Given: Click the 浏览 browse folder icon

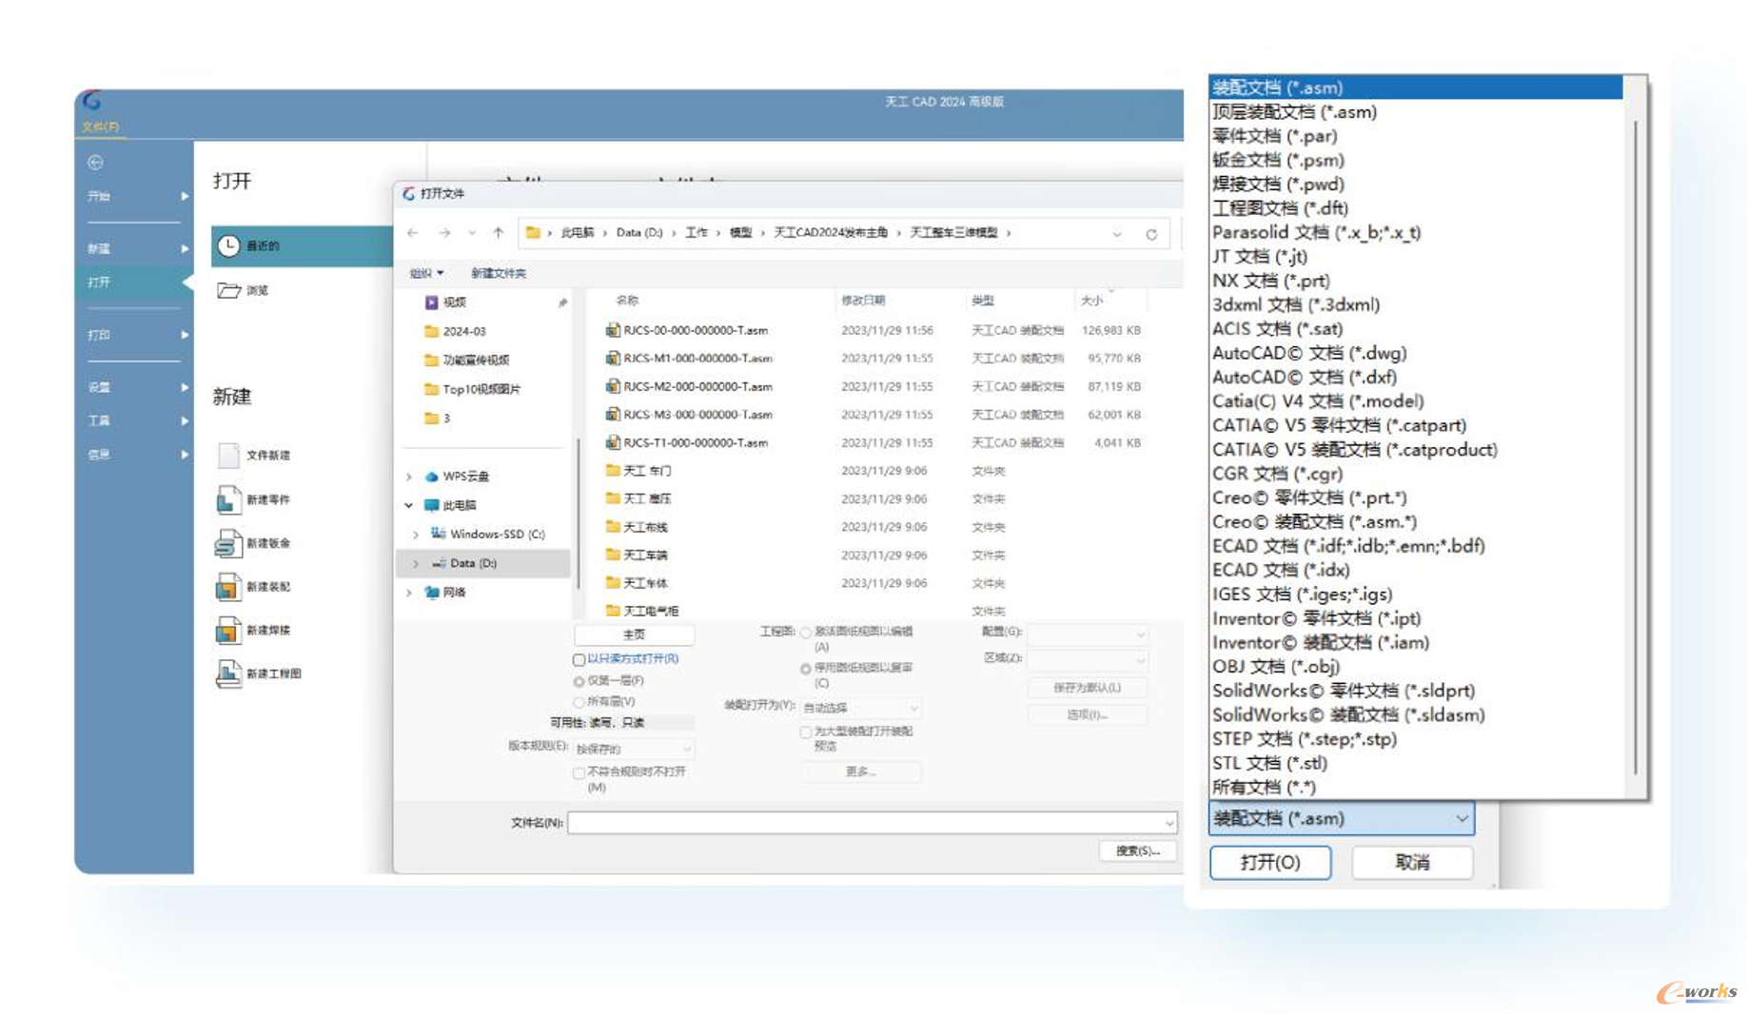Looking at the screenshot, I should click(228, 290).
